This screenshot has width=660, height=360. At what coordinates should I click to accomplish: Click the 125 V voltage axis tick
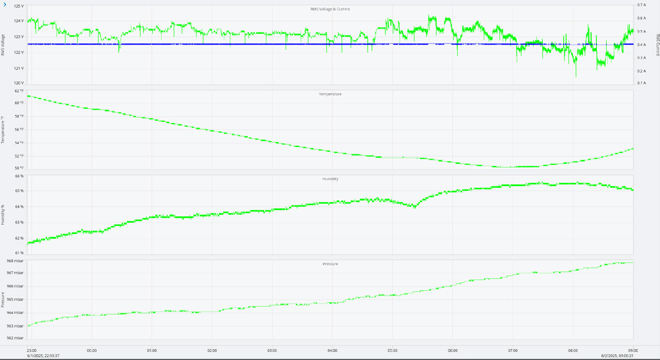coord(19,7)
